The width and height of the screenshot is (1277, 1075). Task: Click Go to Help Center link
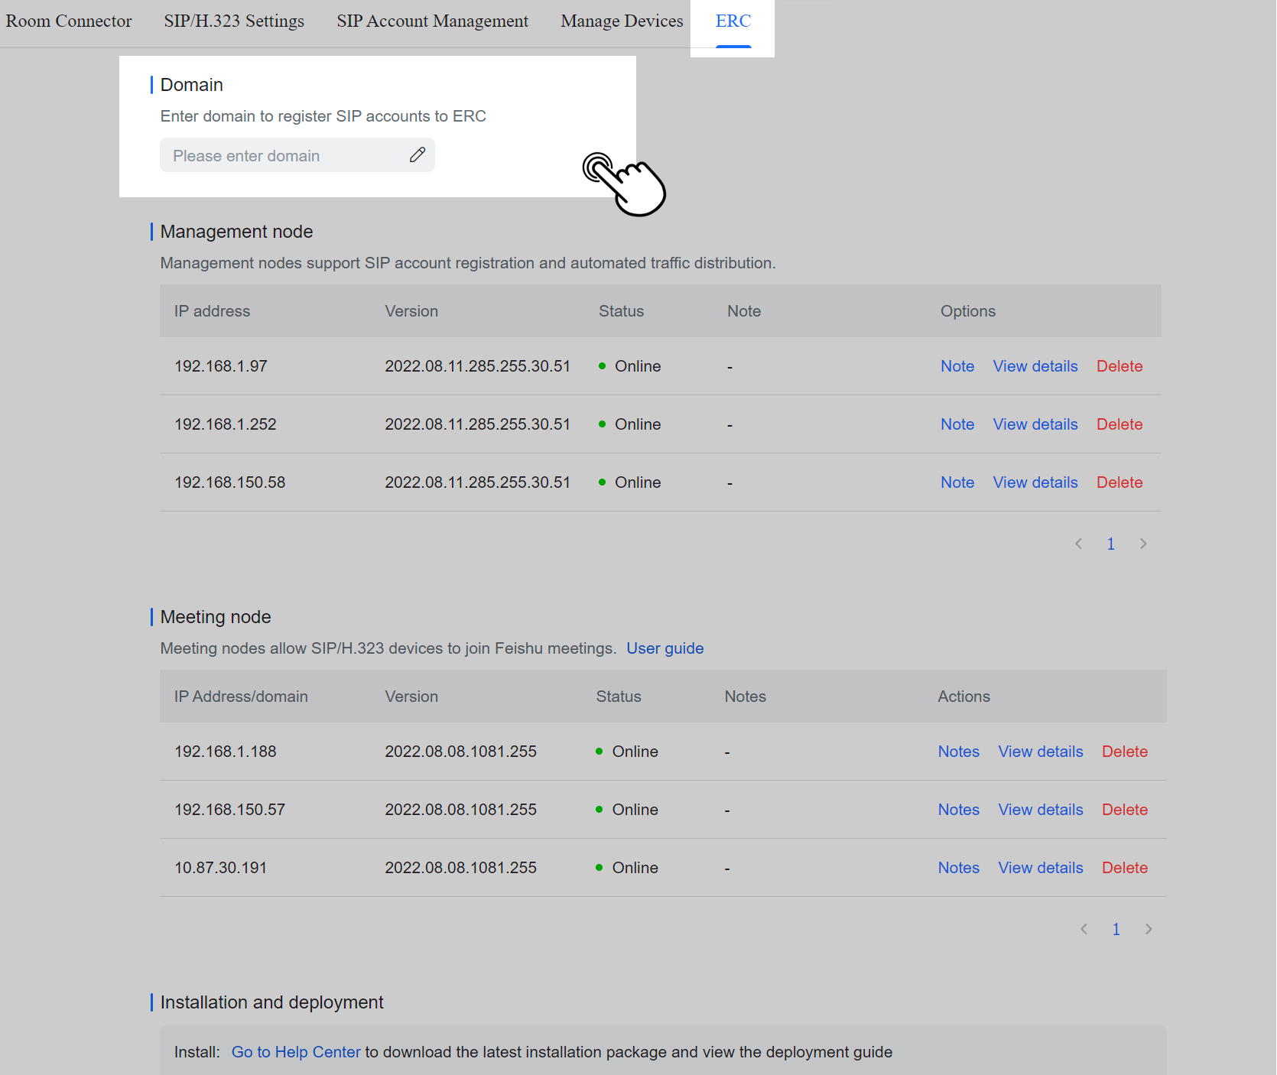(296, 1051)
